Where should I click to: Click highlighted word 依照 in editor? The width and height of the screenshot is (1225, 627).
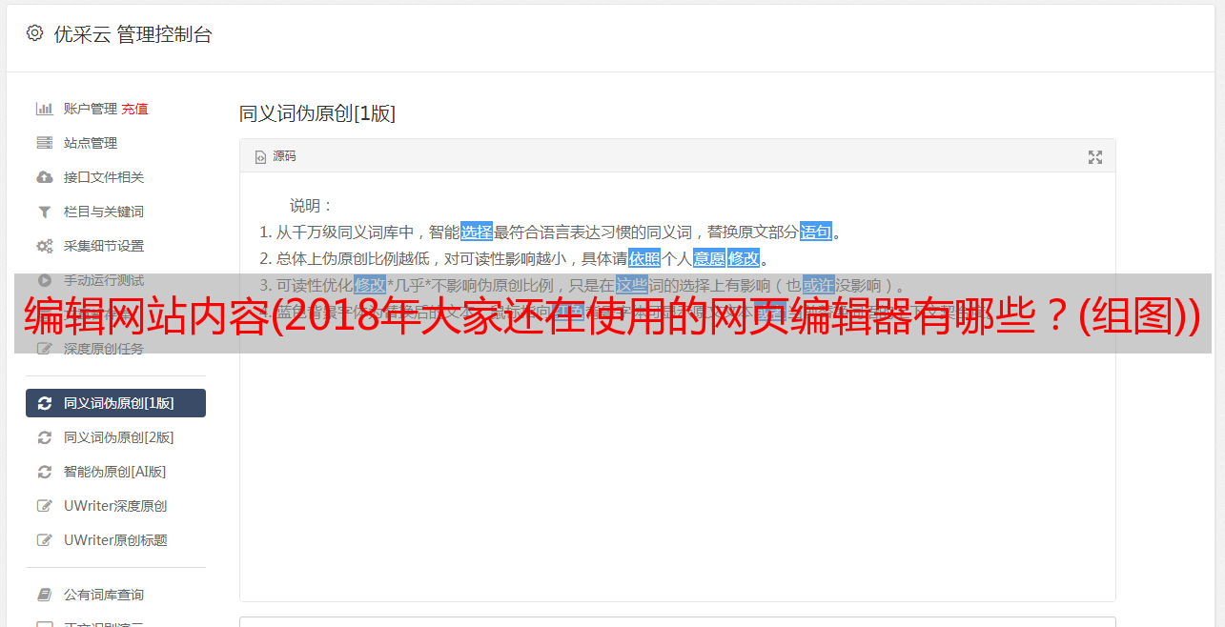pos(644,258)
